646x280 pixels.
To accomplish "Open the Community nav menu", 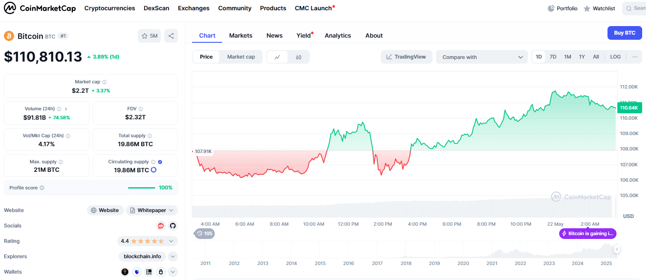I will tap(235, 8).
